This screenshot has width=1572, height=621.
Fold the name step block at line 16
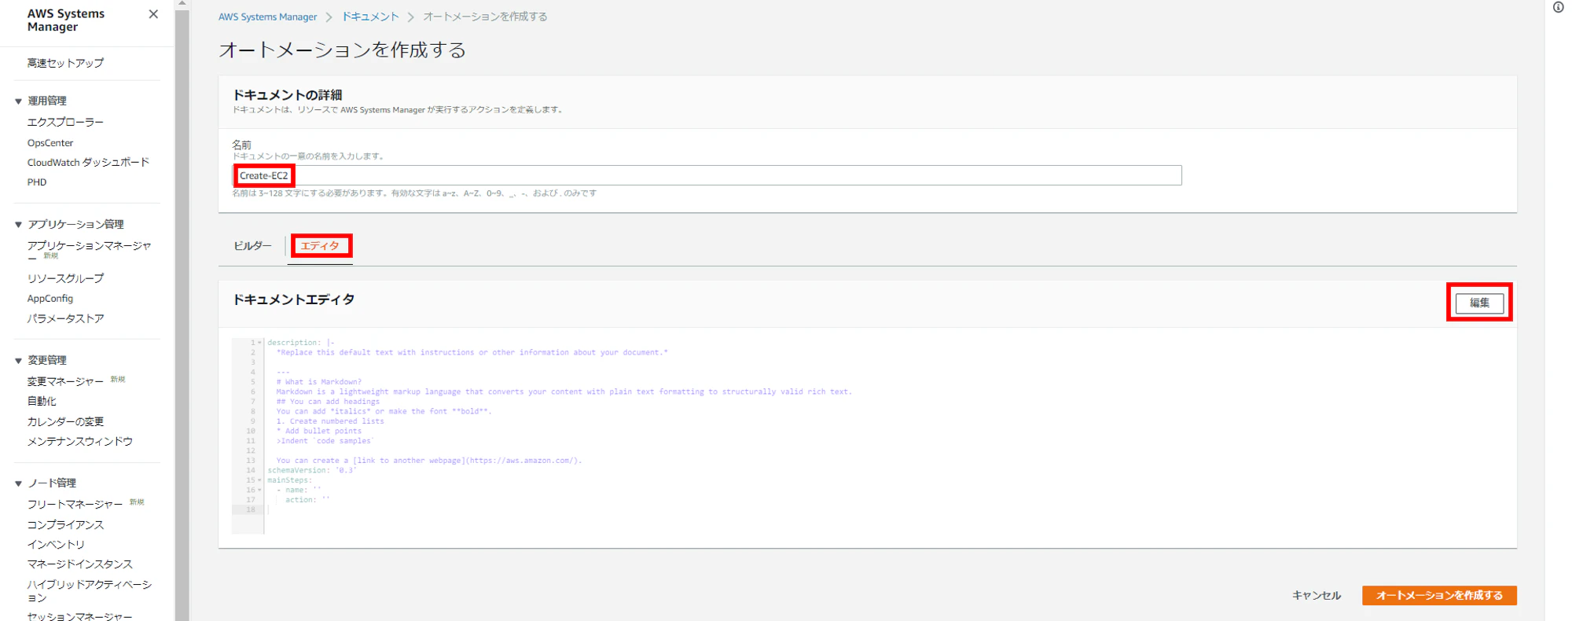click(x=259, y=491)
